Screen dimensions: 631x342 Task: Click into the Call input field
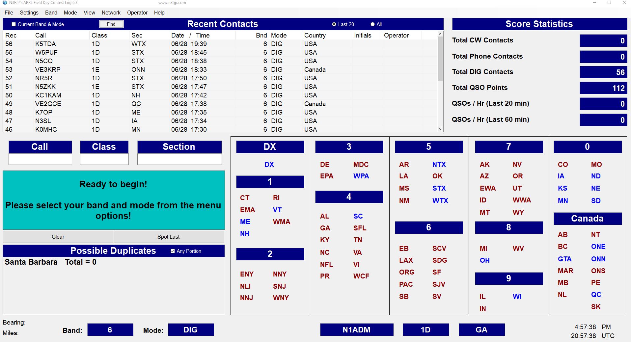[40, 159]
